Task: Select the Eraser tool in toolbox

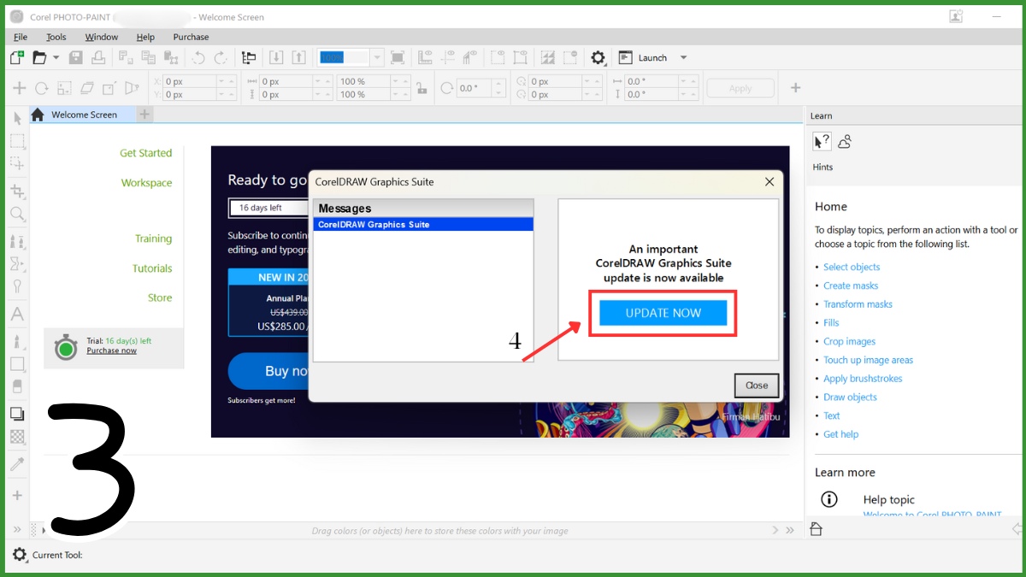Action: pos(17,386)
